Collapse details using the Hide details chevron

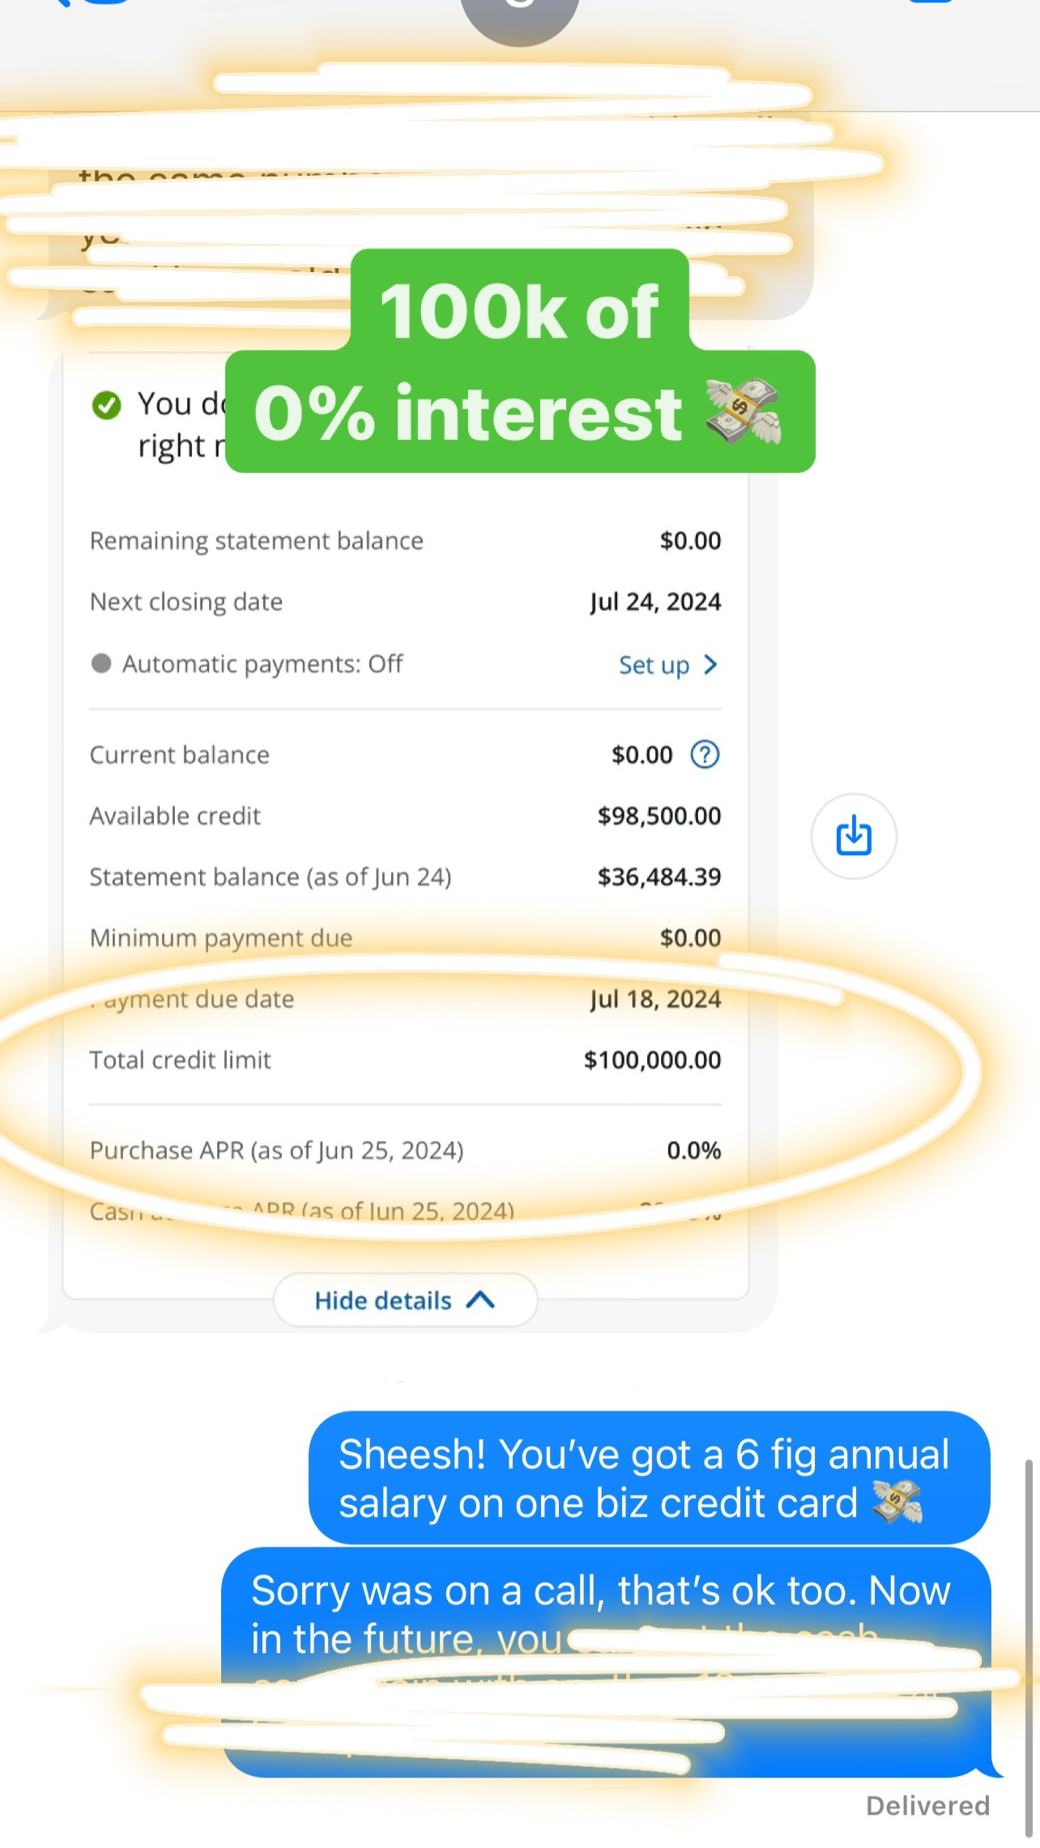[x=481, y=1300]
